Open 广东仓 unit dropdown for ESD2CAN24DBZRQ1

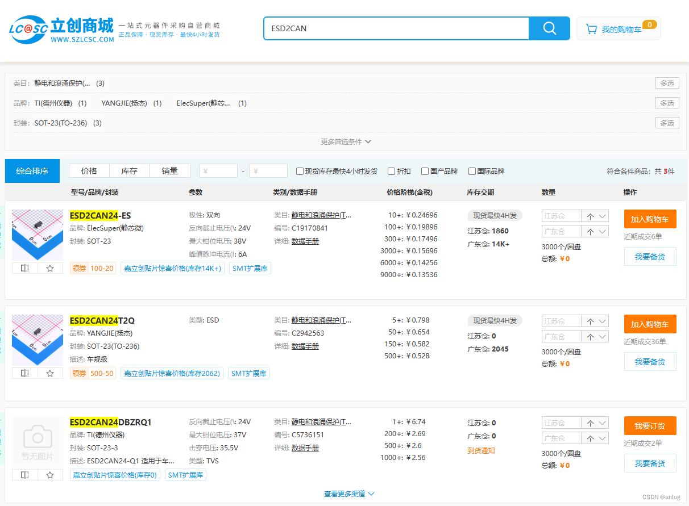[595, 438]
